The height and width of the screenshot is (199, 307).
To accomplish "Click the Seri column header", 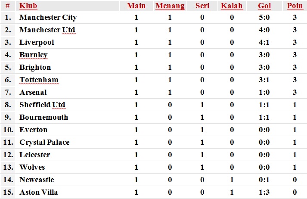I will point(202,6).
